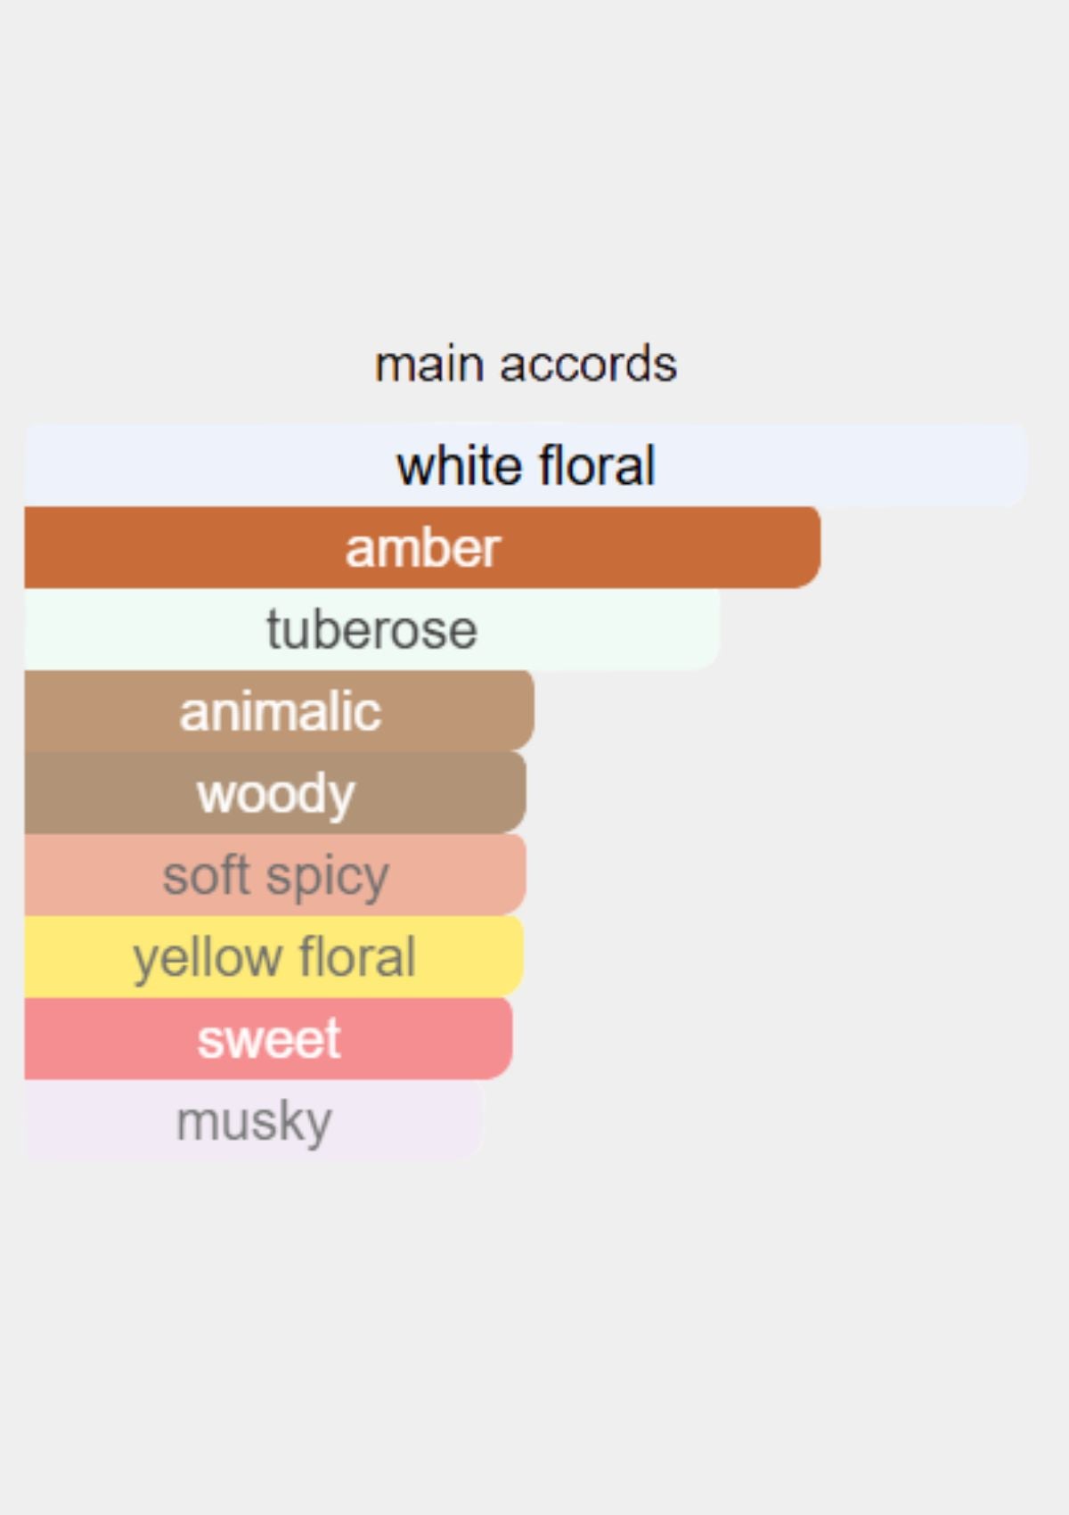Open the 'animalic' accord label
This screenshot has height=1515, width=1069.
280,711
